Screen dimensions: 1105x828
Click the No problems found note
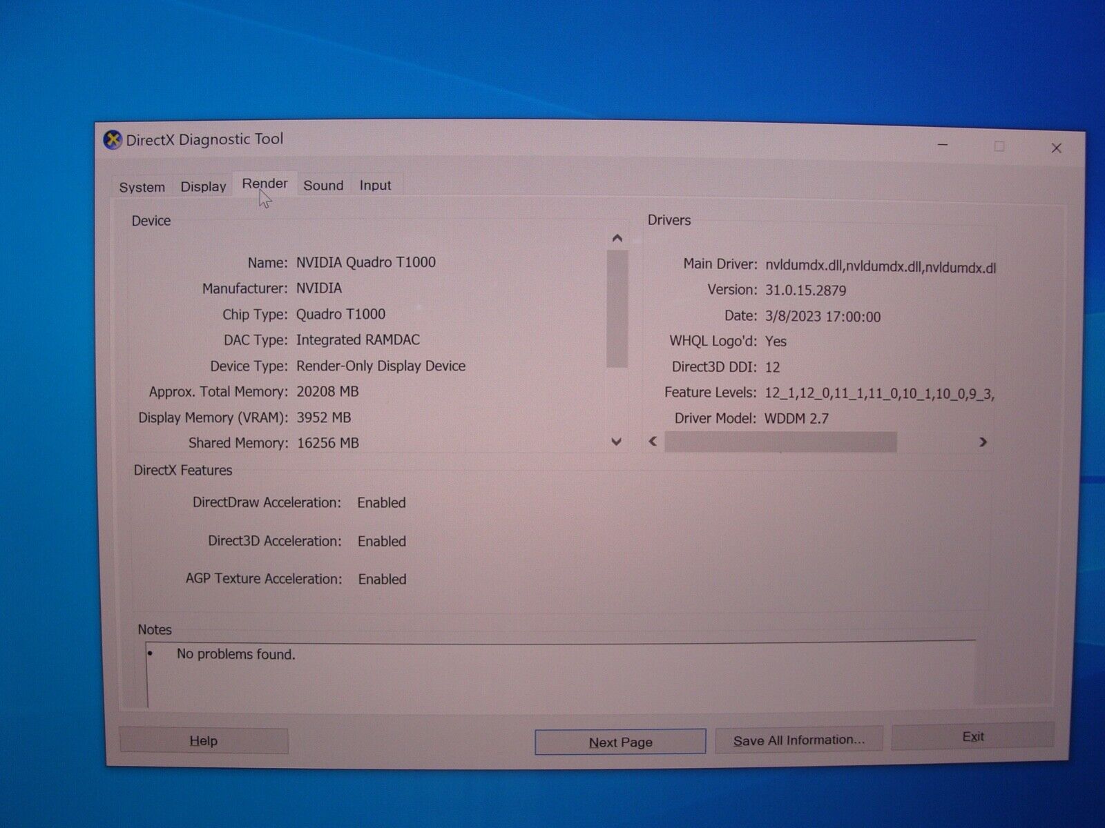click(236, 654)
